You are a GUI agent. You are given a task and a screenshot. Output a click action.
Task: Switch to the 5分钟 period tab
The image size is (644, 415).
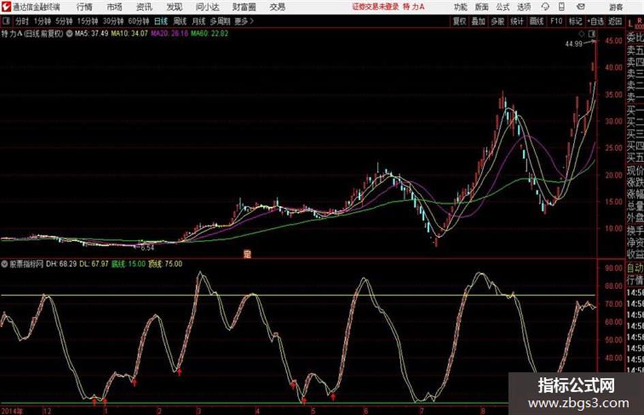[63, 21]
